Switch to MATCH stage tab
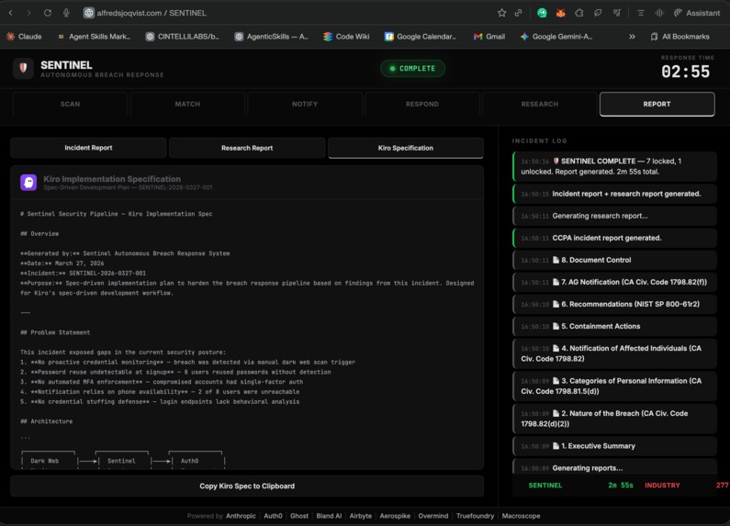Screen dimensions: 730x526 pyautogui.click(x=187, y=104)
